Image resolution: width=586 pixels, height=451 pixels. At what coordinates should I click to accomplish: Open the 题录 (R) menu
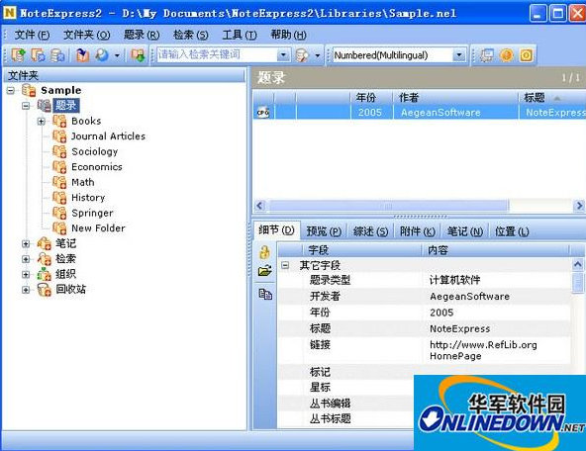(142, 35)
